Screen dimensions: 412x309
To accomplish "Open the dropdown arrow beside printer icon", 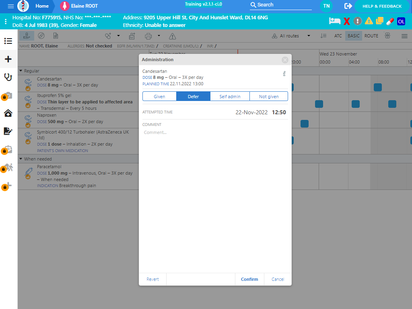I will tap(159, 36).
